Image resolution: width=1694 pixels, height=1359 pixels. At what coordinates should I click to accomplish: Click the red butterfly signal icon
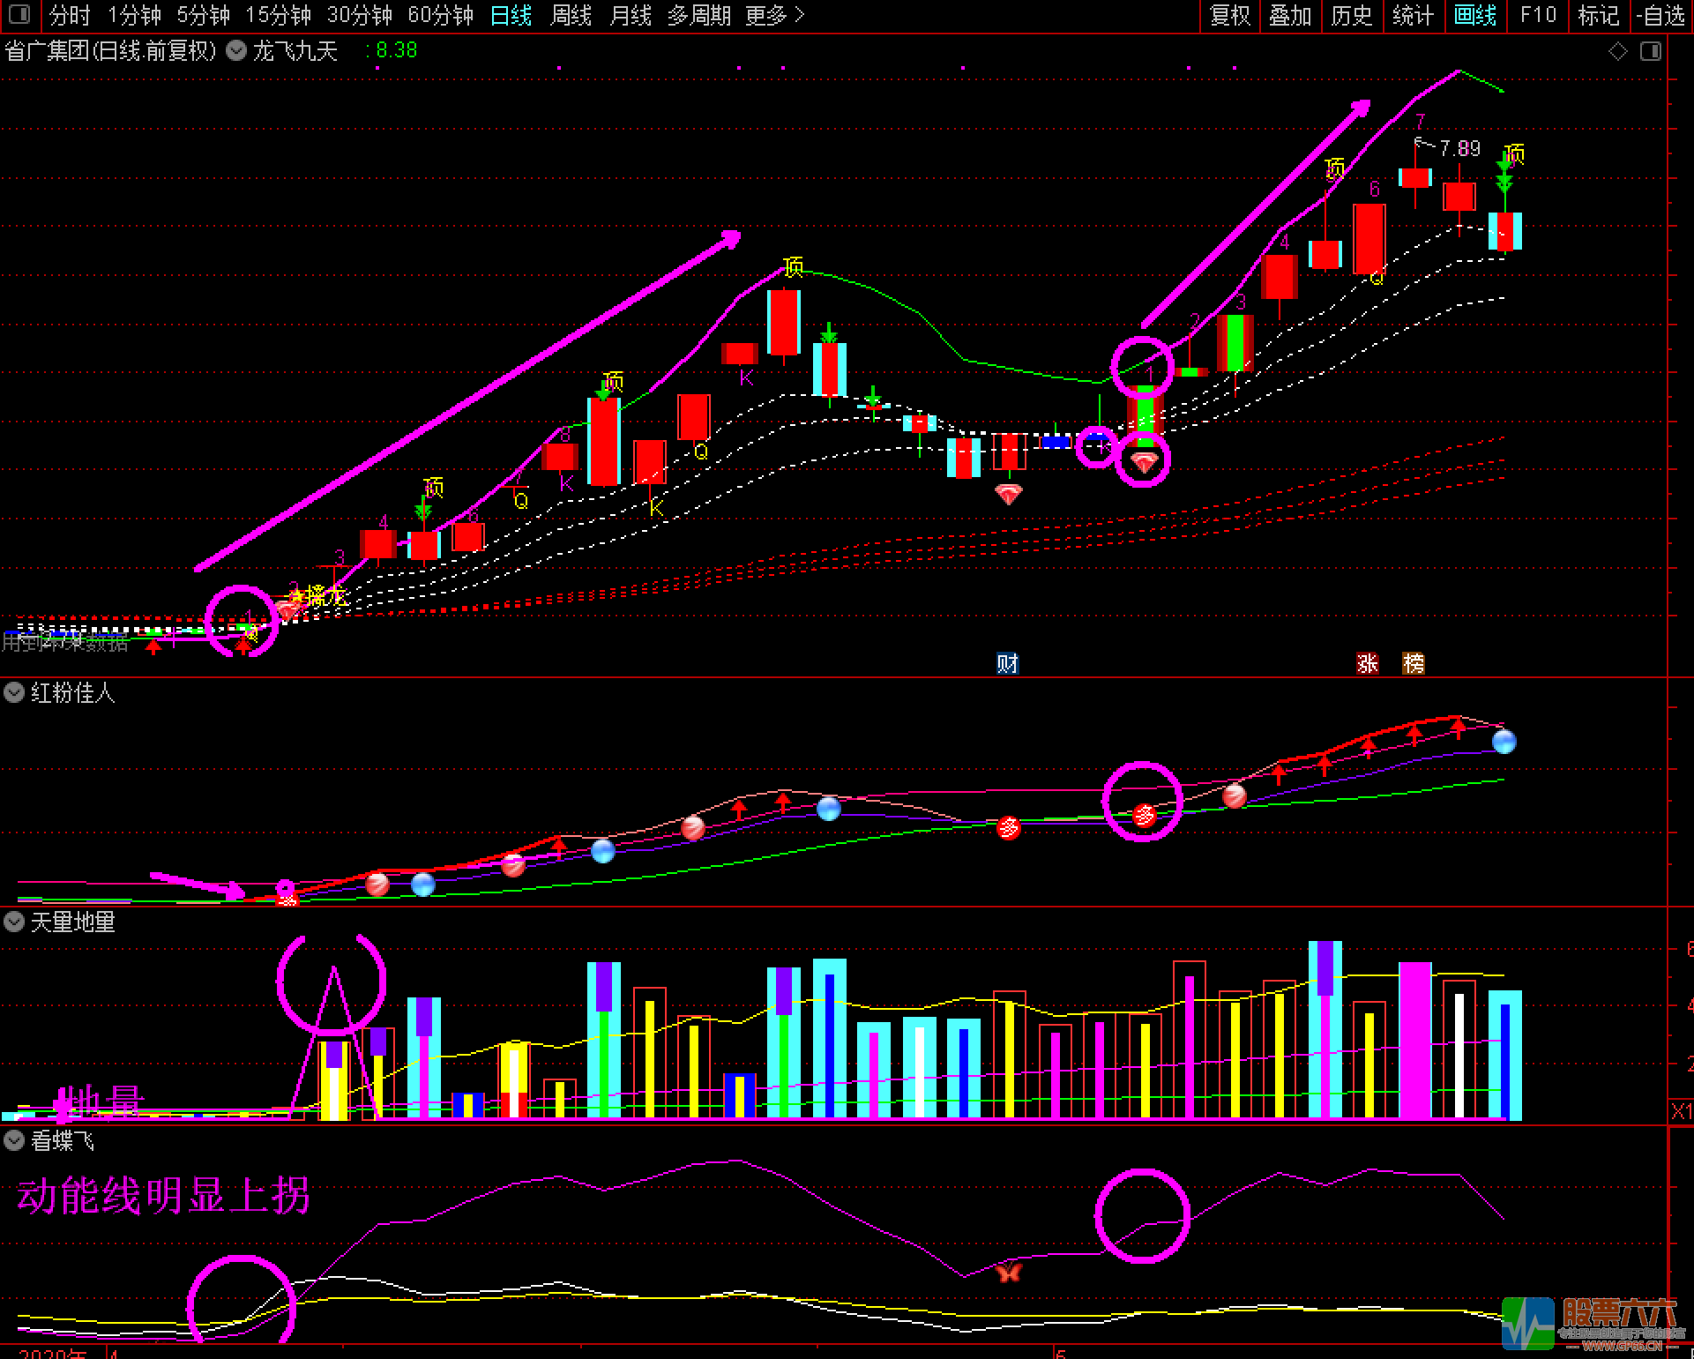point(1008,1272)
